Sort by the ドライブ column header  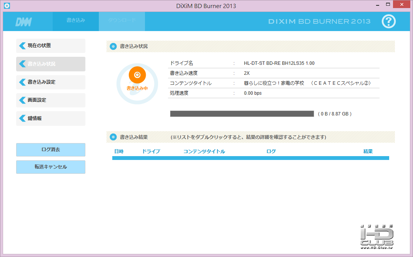(x=151, y=152)
